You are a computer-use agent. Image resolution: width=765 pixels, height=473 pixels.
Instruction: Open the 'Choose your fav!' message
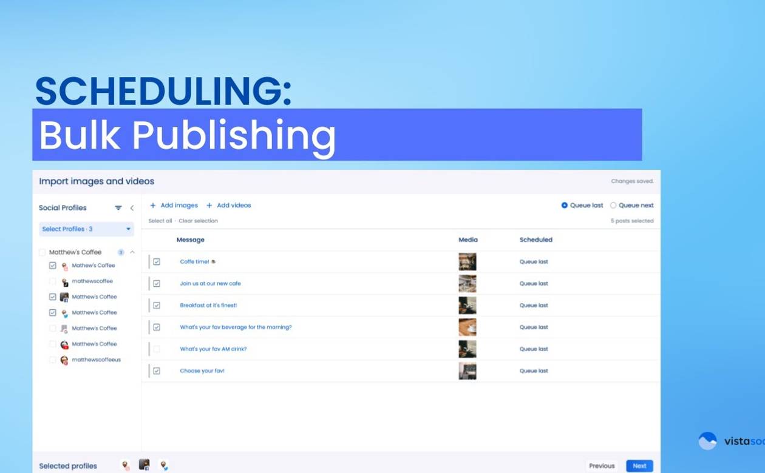(202, 371)
